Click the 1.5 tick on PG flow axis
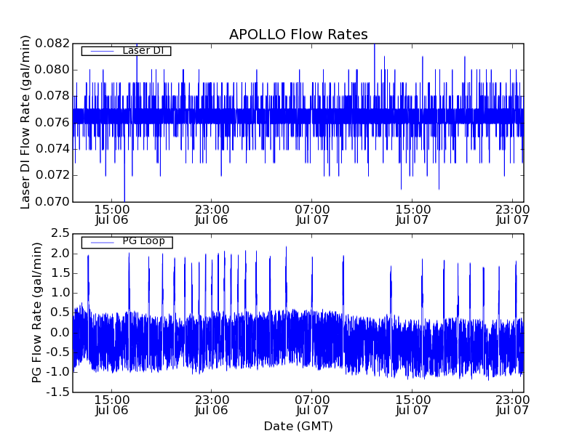582x436 pixels. pyautogui.click(x=60, y=273)
